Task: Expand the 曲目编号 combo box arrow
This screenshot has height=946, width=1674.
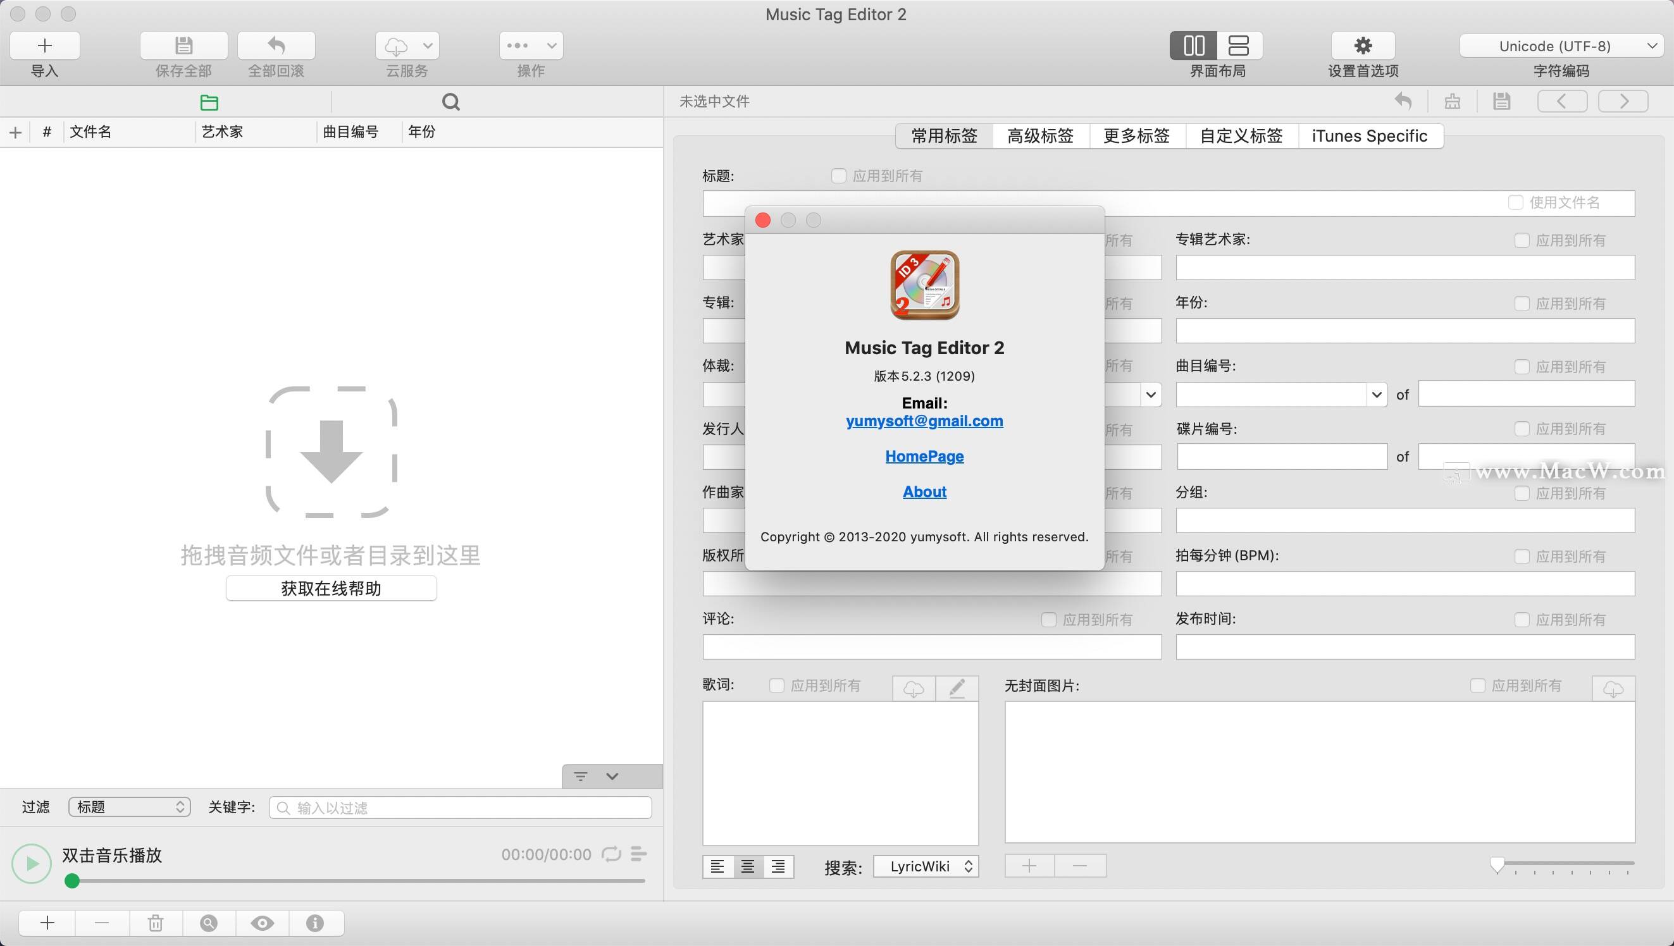Action: tap(1377, 395)
